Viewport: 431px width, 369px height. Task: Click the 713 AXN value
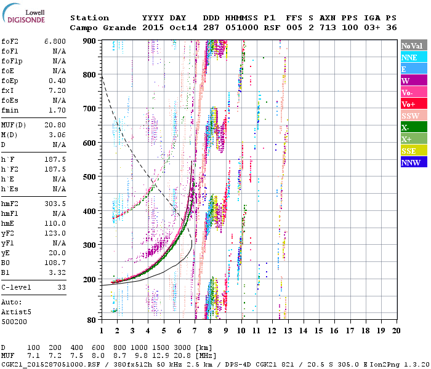(328, 28)
